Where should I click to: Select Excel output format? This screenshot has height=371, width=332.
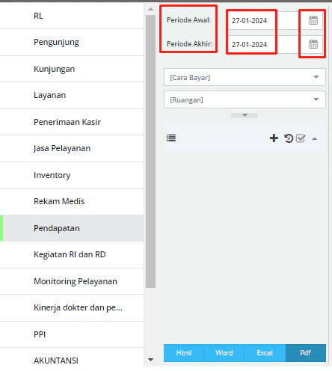coord(265,353)
